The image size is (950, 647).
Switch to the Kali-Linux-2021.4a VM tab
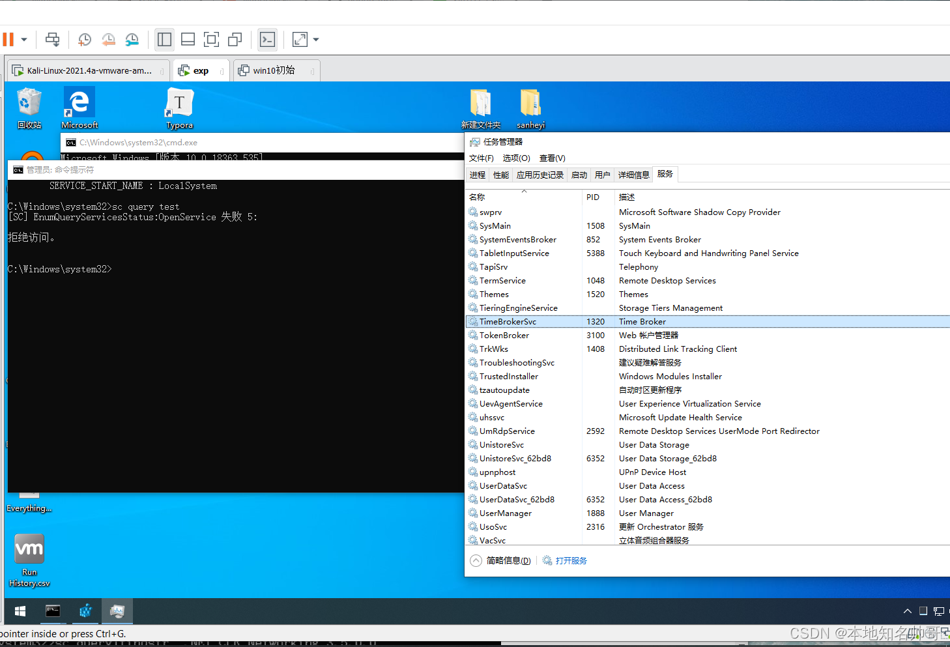click(x=88, y=70)
